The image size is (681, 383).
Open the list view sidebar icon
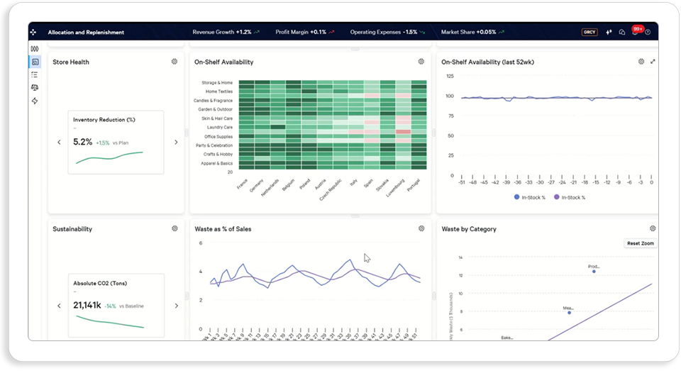coord(35,74)
